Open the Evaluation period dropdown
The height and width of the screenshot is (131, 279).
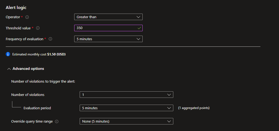click(x=126, y=108)
